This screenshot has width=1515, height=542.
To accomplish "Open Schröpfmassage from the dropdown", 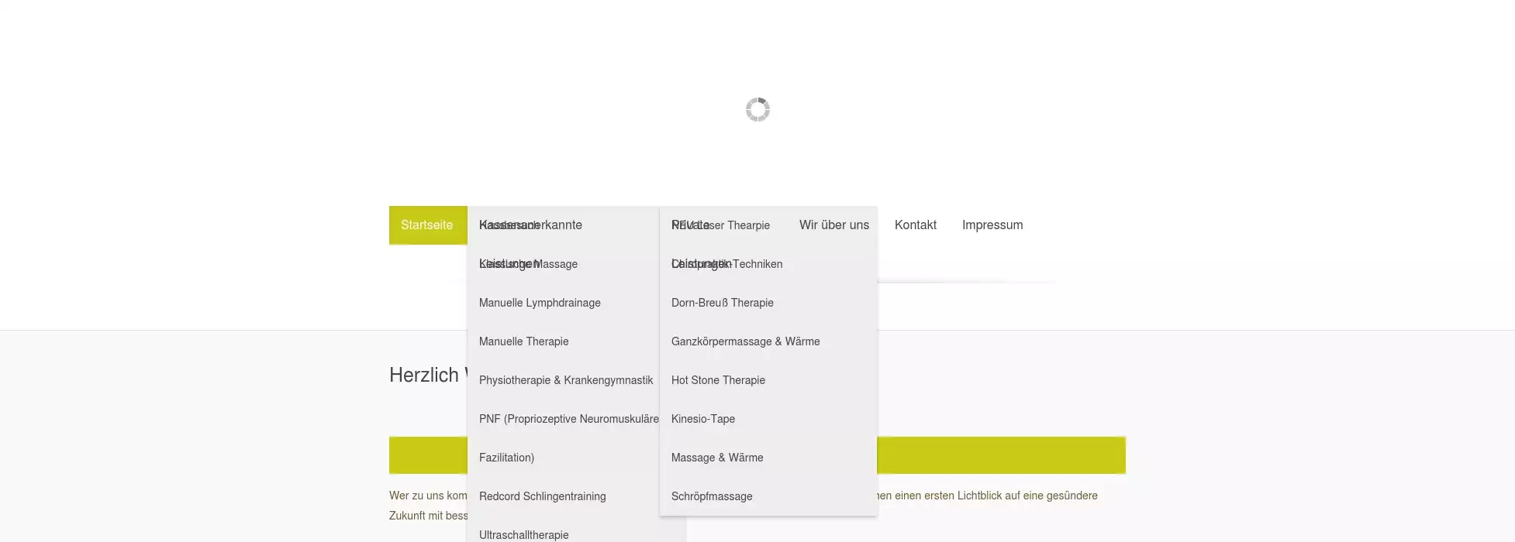I will (x=712, y=496).
